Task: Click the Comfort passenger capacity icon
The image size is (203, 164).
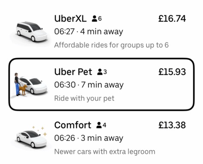Action: point(99,125)
